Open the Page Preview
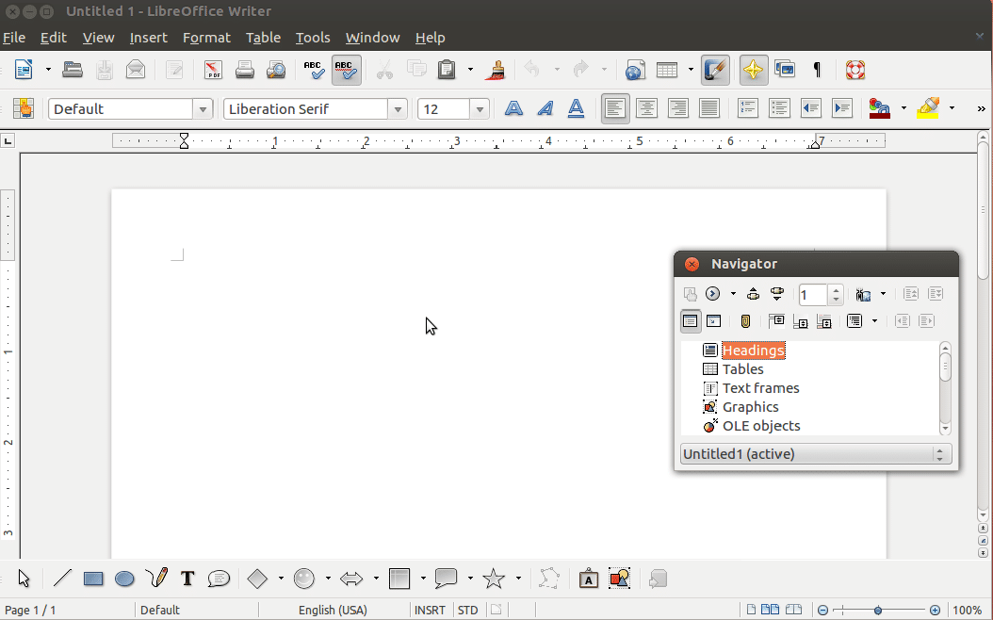Screen dimensions: 993x620 pyautogui.click(x=276, y=69)
